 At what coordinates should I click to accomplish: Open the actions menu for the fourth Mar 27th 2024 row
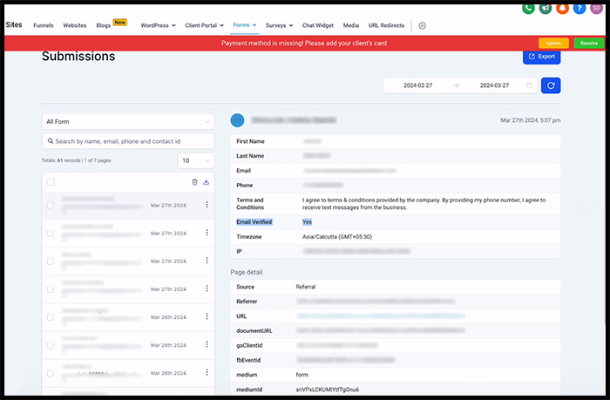point(207,288)
